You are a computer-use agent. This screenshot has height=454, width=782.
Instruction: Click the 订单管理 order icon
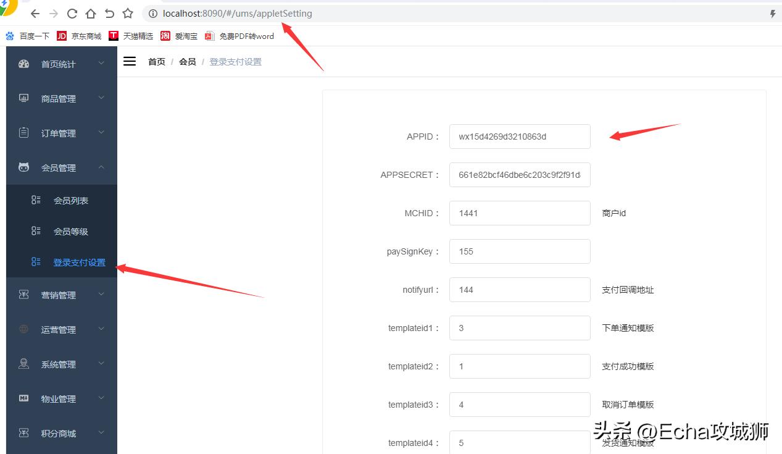pos(23,132)
